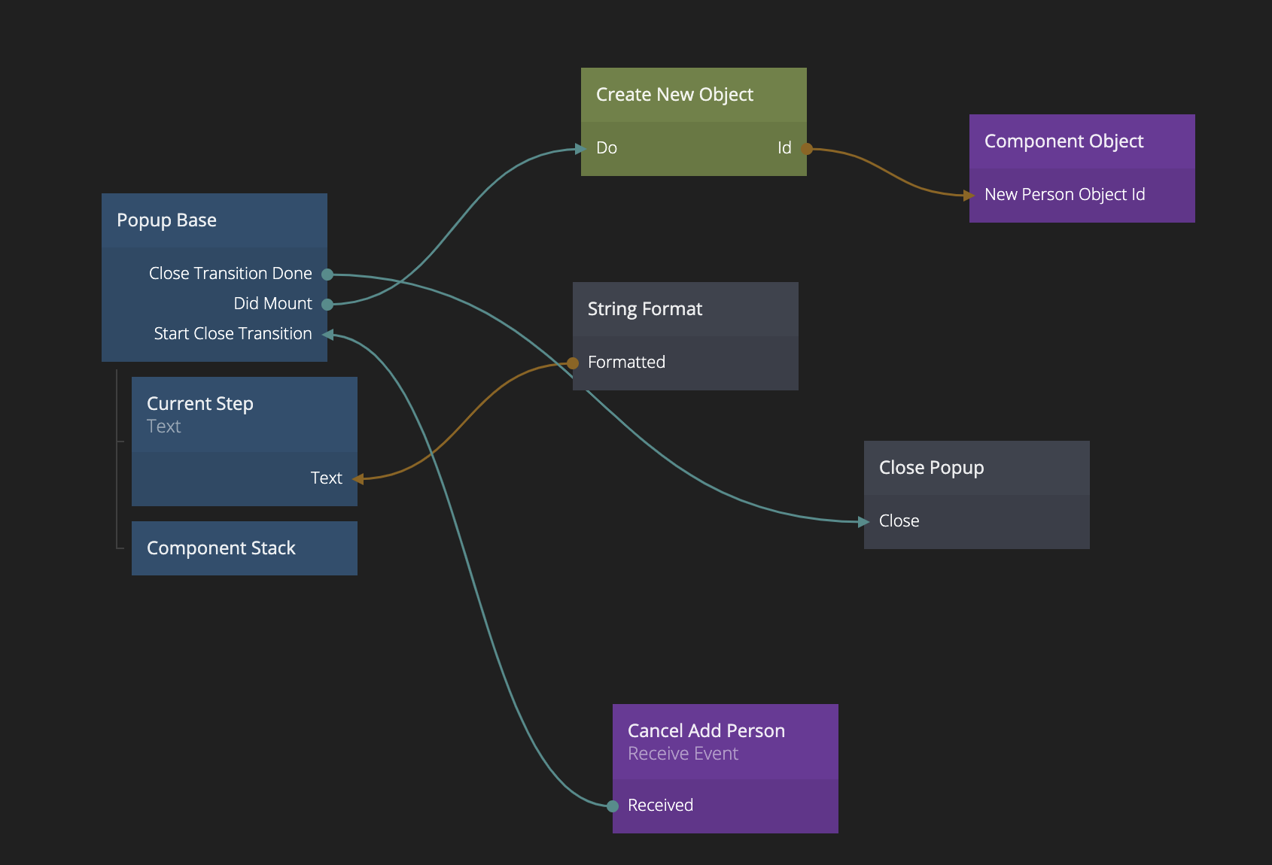Click the Receive Event subtitle label

(x=683, y=754)
